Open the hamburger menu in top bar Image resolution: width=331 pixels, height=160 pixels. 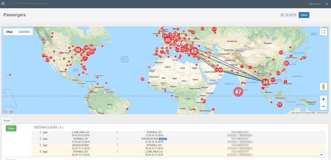(x=3, y=4)
